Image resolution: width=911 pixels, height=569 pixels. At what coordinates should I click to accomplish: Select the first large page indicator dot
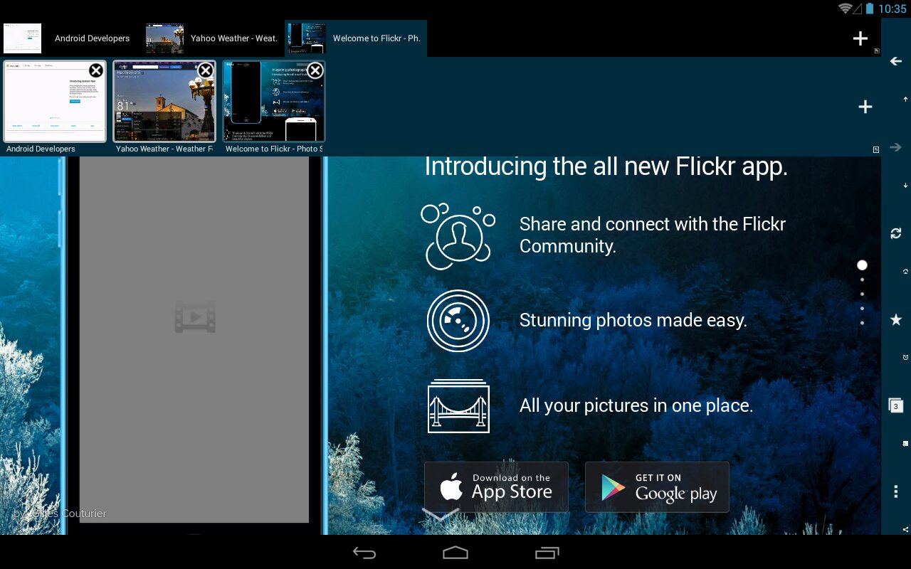862,265
